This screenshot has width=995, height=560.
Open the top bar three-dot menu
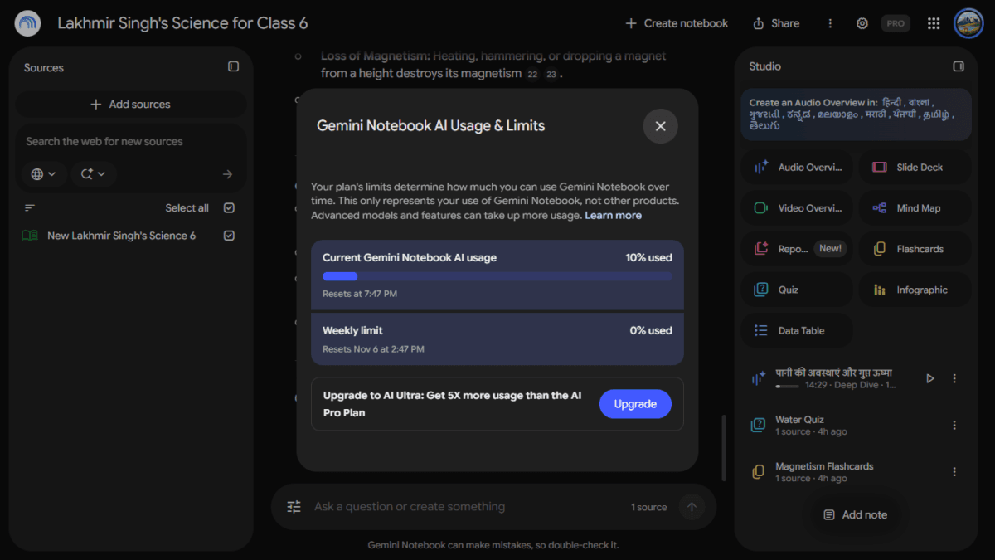[830, 23]
